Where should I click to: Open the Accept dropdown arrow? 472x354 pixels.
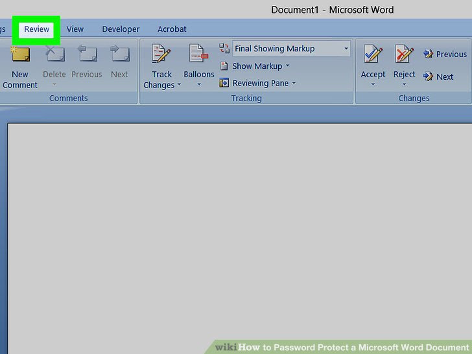373,84
